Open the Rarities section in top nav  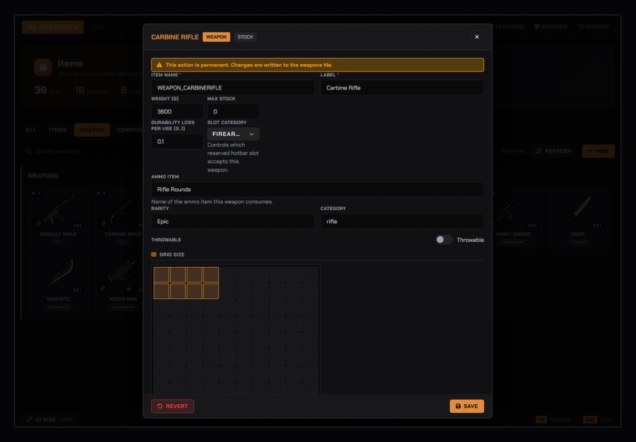(551, 27)
